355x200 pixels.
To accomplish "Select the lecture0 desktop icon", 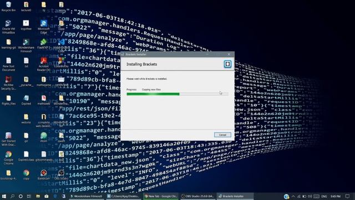I will point(26,6).
